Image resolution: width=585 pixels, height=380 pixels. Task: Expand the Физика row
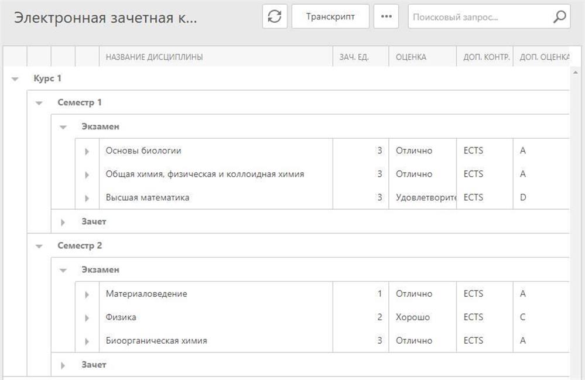(x=87, y=318)
